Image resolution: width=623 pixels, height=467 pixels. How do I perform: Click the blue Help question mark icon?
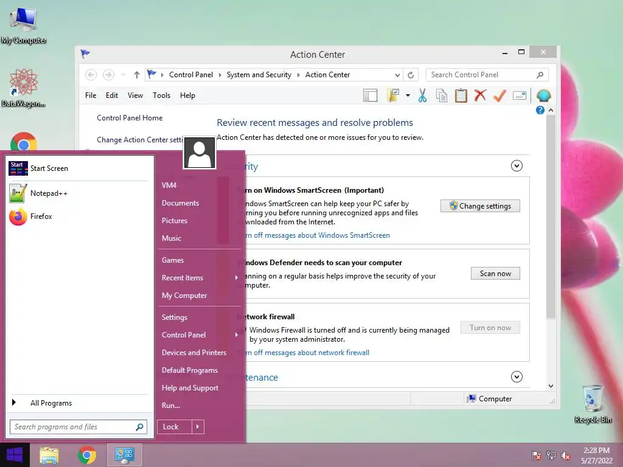point(540,110)
